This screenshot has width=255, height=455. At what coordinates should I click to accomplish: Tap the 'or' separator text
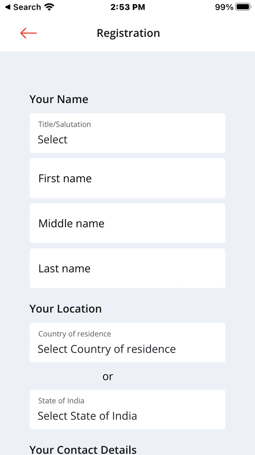(x=108, y=376)
